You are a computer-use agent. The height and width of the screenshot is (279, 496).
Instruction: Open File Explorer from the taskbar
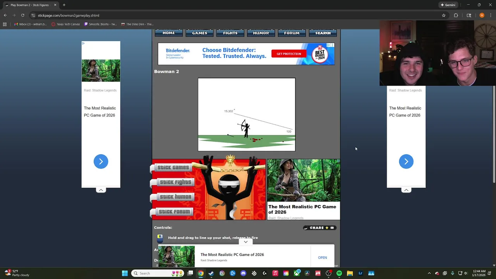pyautogui.click(x=350, y=273)
